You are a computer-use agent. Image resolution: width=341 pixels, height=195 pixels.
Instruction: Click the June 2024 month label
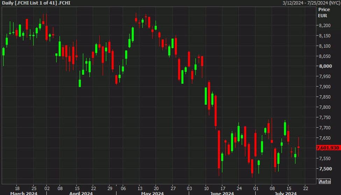222,193
